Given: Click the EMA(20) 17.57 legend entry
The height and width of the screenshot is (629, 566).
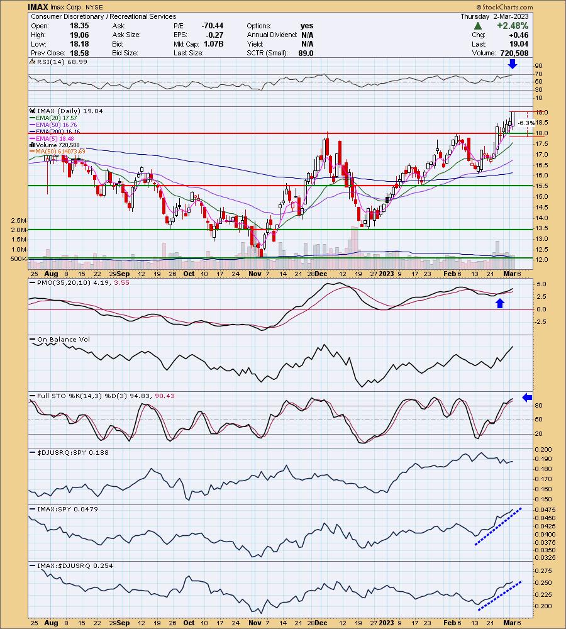Looking at the screenshot, I should coord(56,118).
